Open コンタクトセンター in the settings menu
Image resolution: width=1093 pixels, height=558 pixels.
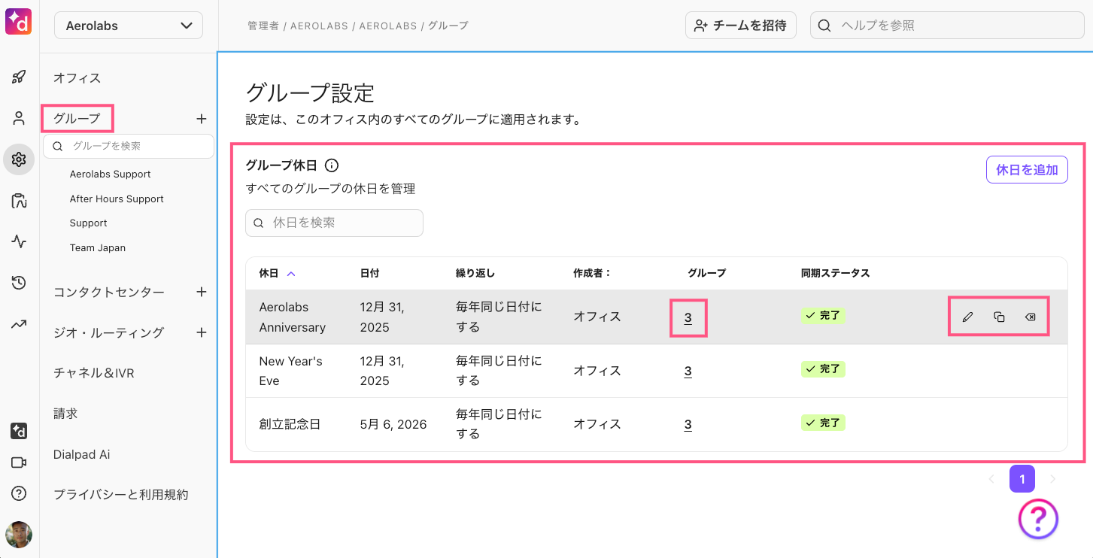[x=109, y=292]
